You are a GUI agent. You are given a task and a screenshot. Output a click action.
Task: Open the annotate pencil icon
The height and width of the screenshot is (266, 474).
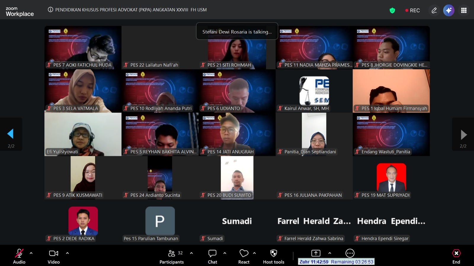pyautogui.click(x=434, y=10)
